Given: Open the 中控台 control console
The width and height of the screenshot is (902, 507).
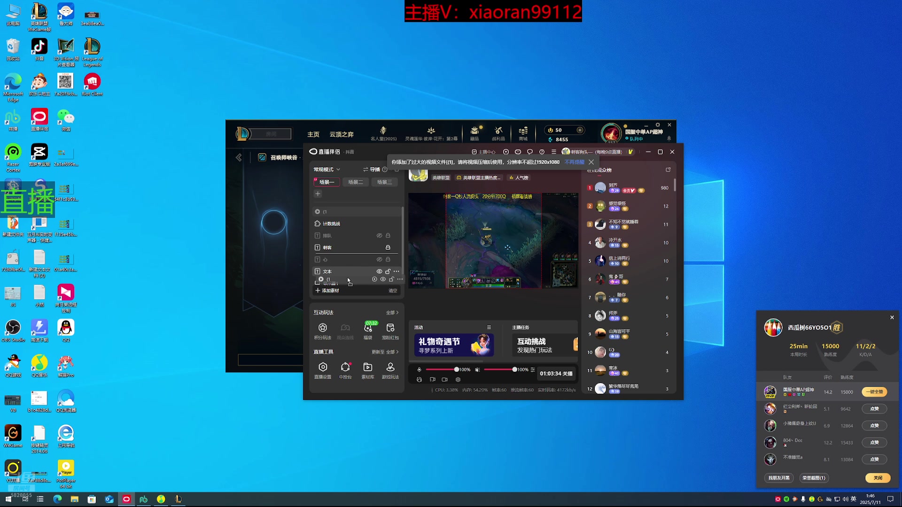Looking at the screenshot, I should [345, 370].
